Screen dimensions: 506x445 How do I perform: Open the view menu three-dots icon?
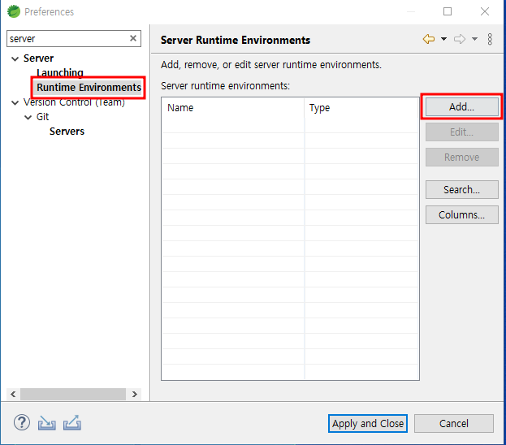490,39
